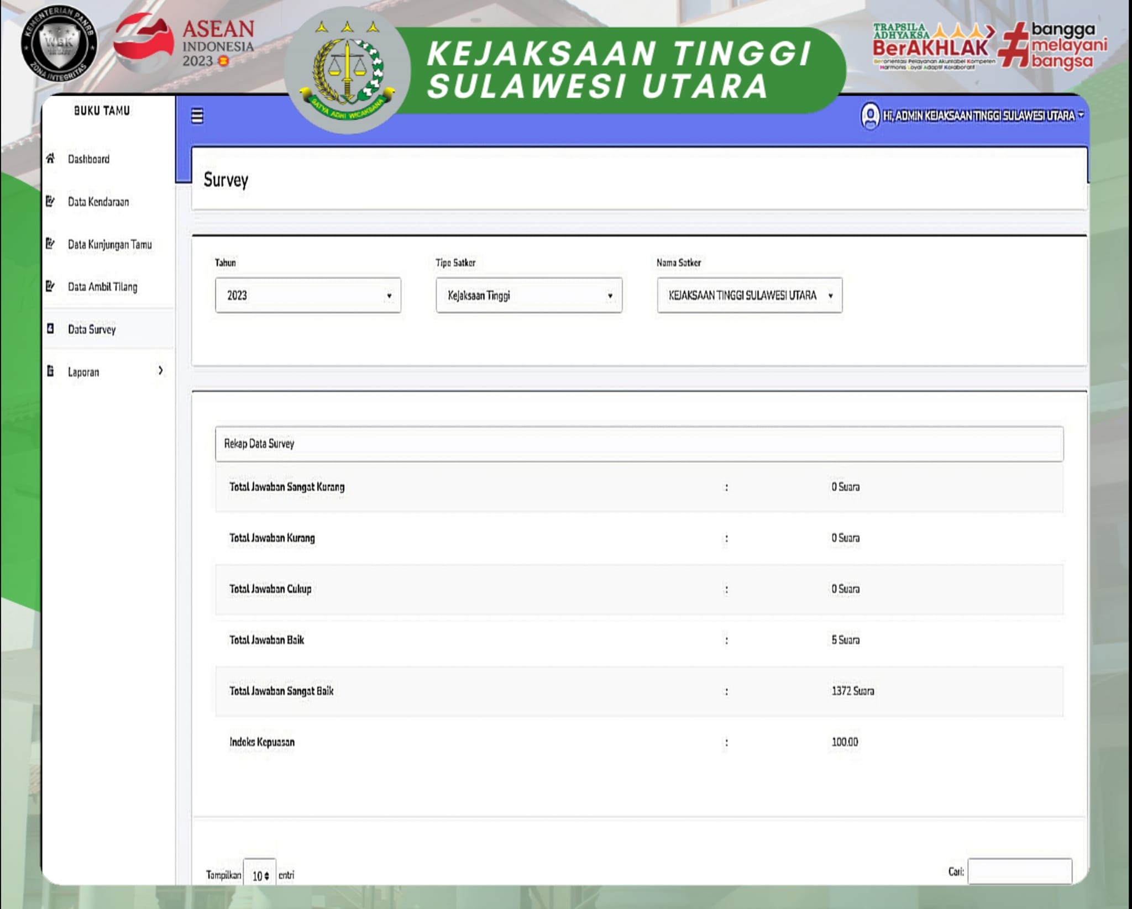The image size is (1132, 909).
Task: Click the Cari search field
Action: pos(1020,871)
